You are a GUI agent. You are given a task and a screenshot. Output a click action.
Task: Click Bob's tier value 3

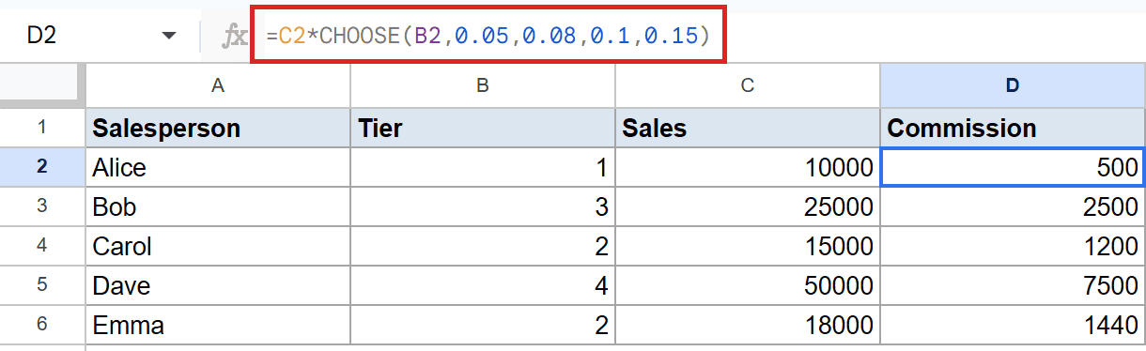483,207
